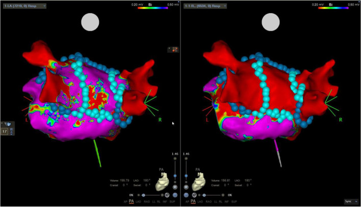This screenshot has width=361, height=207.
Task: Select LAO view in right panel
Action: [x=200, y=201]
